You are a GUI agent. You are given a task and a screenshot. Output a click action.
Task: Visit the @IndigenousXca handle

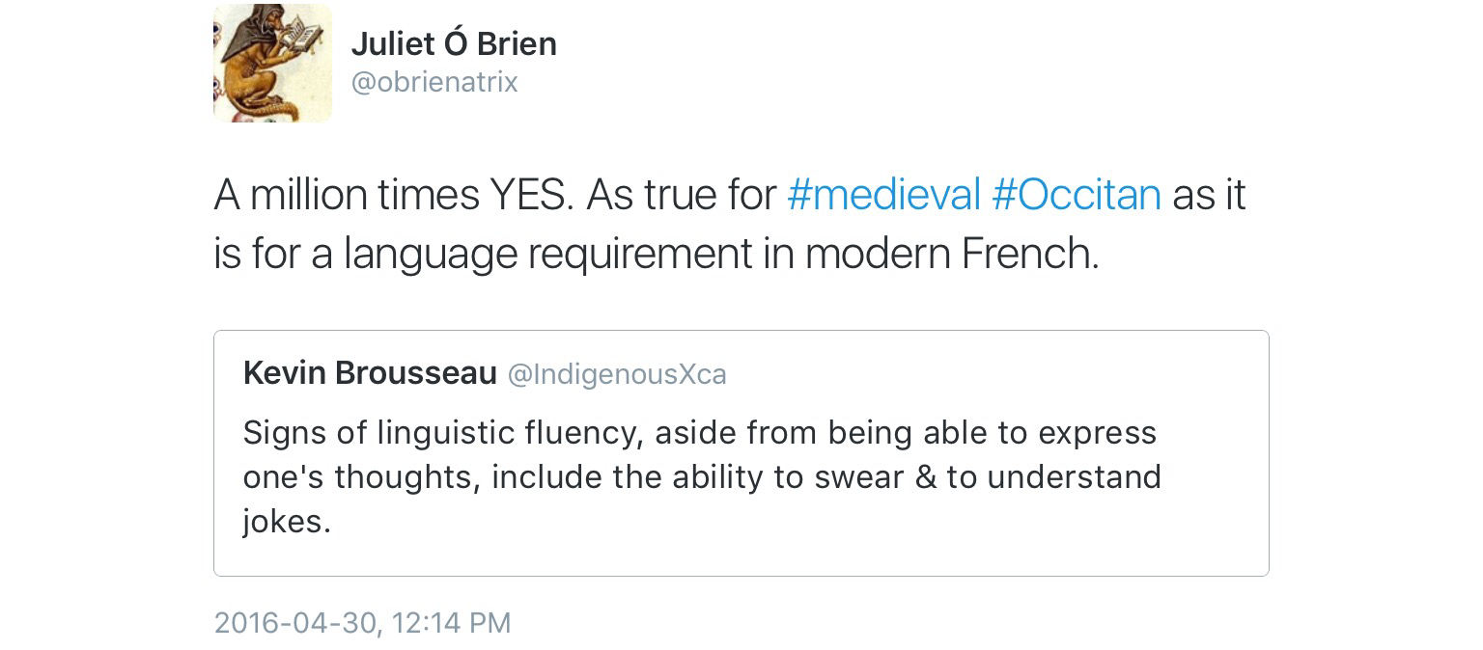616,374
